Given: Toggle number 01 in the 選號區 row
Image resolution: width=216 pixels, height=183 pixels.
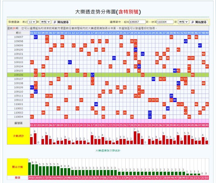Looking at the screenshot, I should [x=32, y=125].
